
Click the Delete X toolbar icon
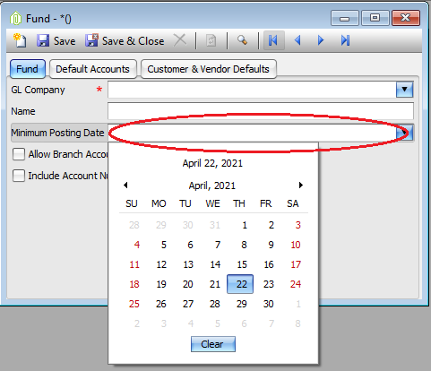(180, 40)
